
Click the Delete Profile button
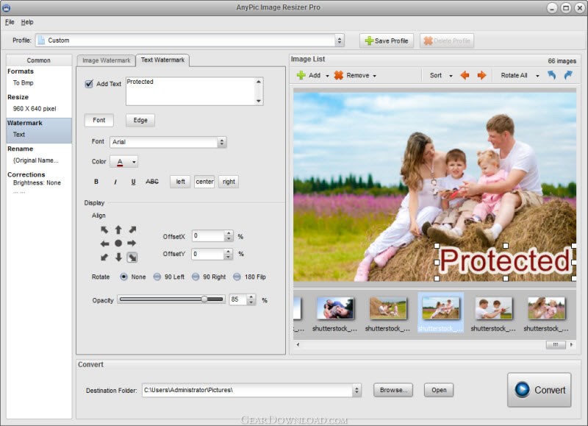tap(447, 40)
